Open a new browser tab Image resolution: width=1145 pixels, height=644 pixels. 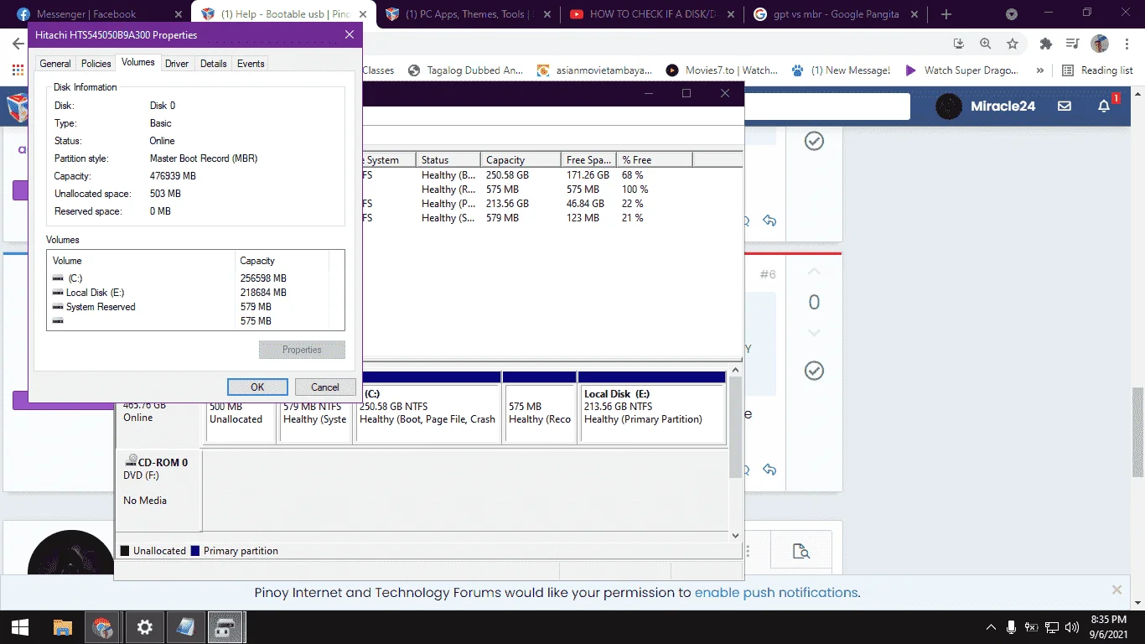946,14
